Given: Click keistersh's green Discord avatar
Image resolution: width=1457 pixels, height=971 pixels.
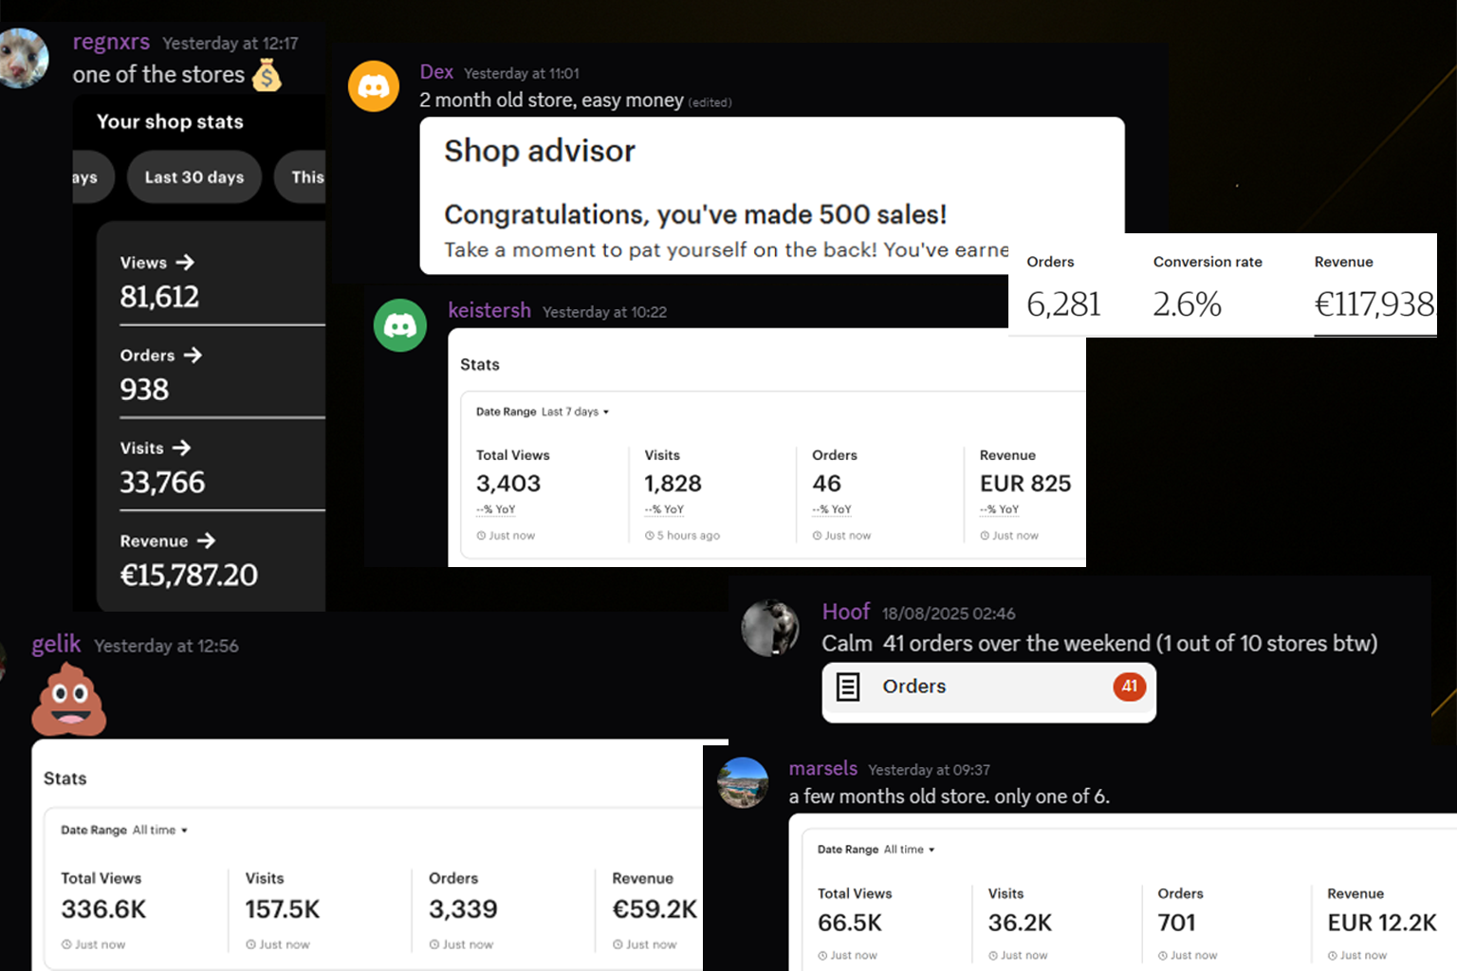Looking at the screenshot, I should pyautogui.click(x=400, y=325).
